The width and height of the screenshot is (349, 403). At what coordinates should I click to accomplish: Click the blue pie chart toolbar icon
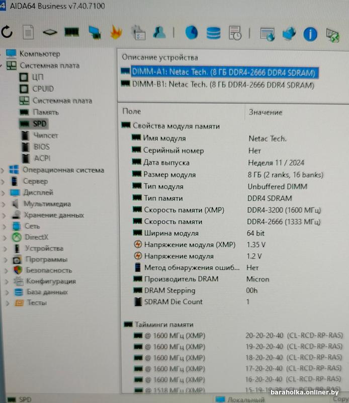[192, 33]
